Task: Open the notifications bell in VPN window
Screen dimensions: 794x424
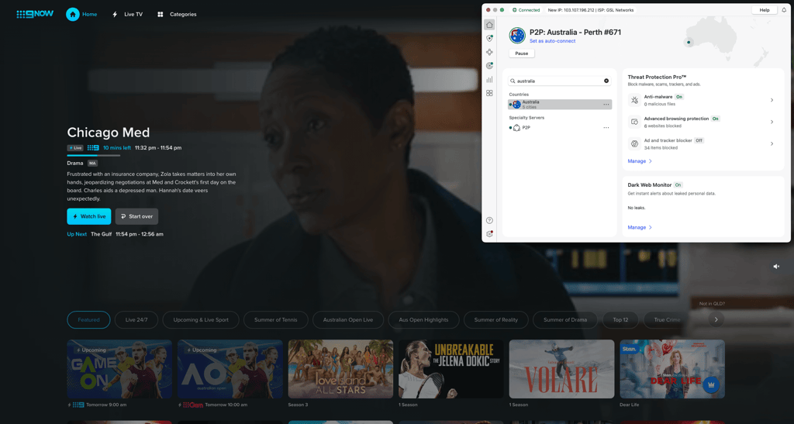Action: coord(784,10)
